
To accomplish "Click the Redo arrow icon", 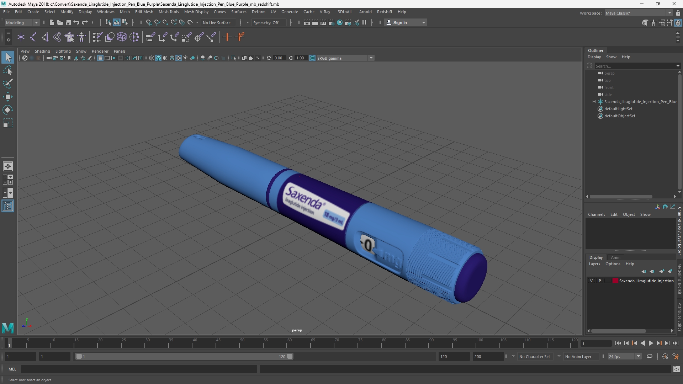I will point(85,22).
